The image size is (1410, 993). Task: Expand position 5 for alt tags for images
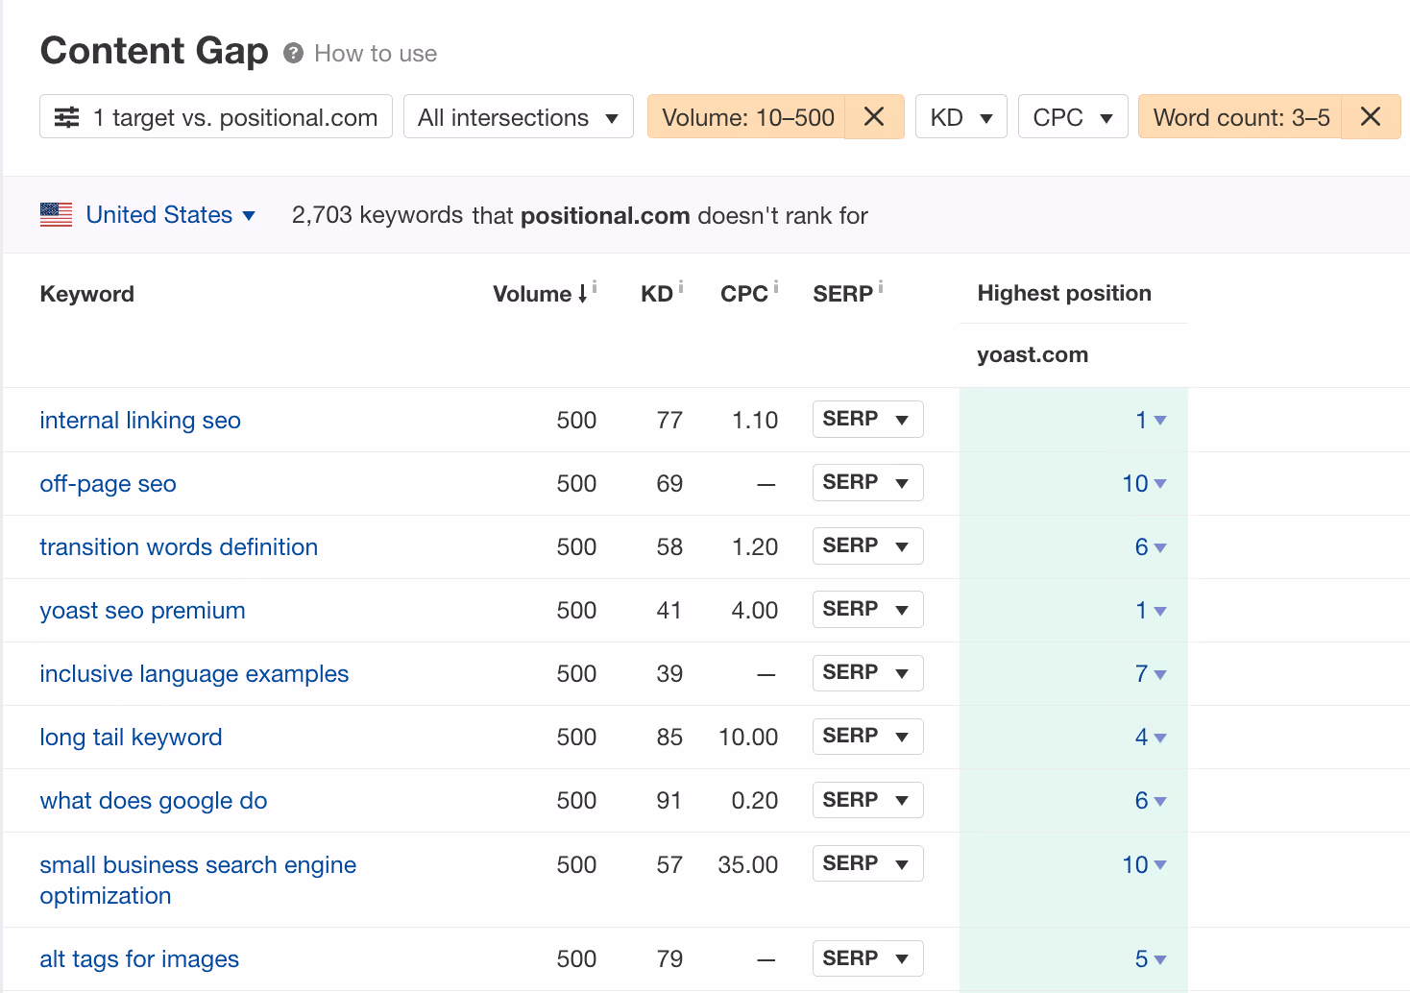(x=1151, y=958)
